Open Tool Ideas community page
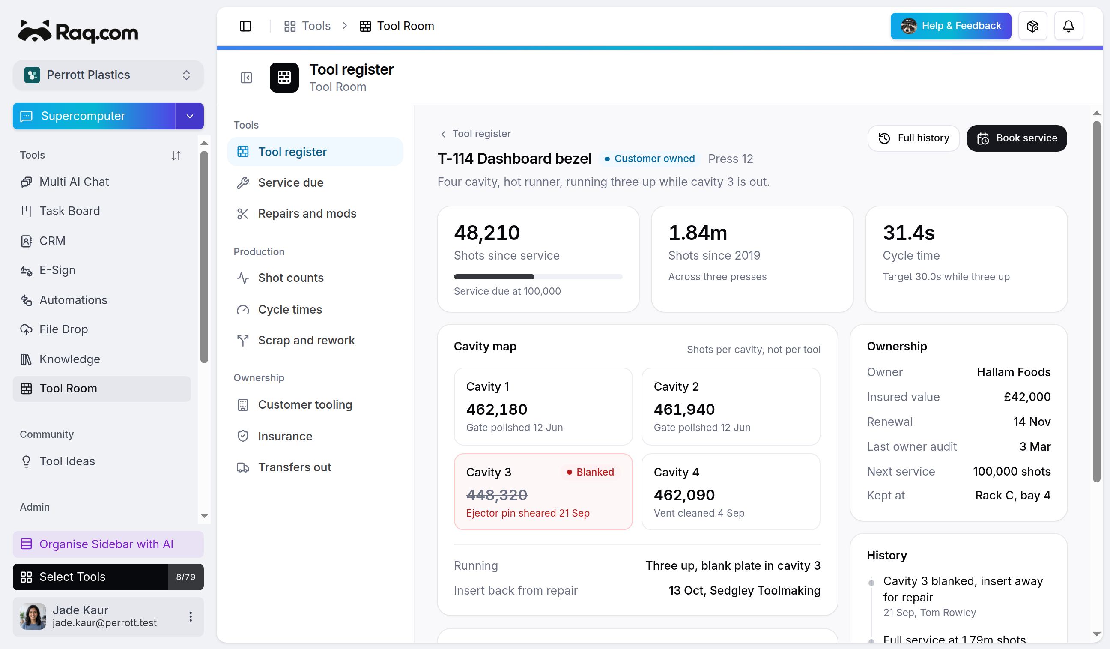This screenshot has height=649, width=1110. pyautogui.click(x=102, y=461)
